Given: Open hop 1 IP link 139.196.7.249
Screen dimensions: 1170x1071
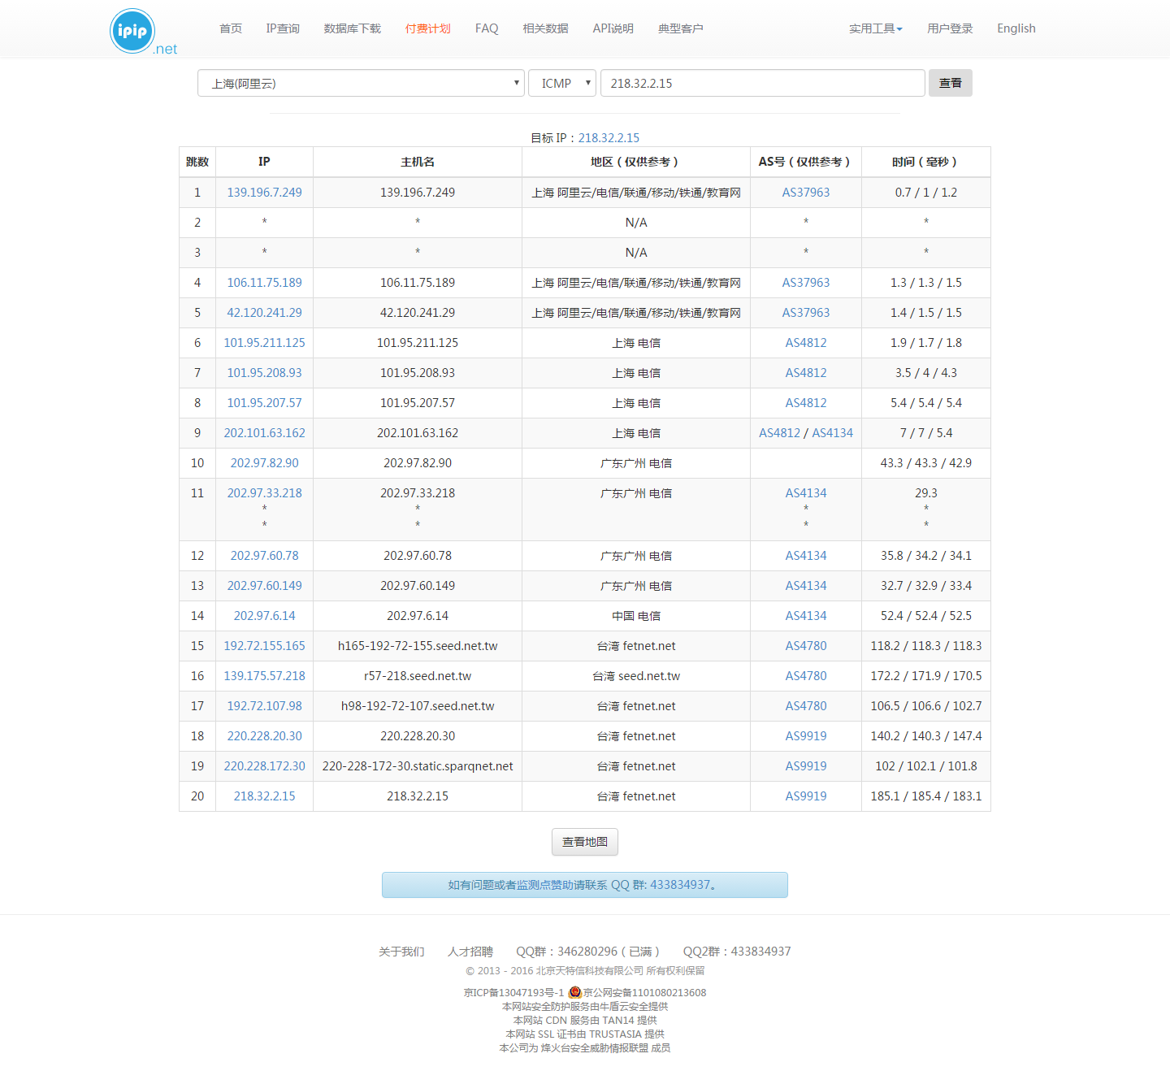Looking at the screenshot, I should point(264,193).
